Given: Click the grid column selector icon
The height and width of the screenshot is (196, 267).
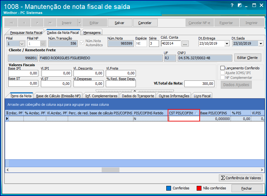Looking at the screenshot, I should (x=7, y=113).
